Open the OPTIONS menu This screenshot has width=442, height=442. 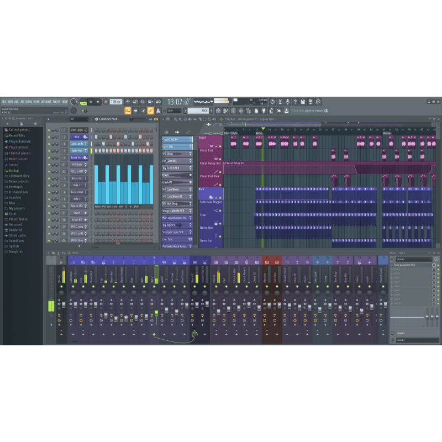45,102
